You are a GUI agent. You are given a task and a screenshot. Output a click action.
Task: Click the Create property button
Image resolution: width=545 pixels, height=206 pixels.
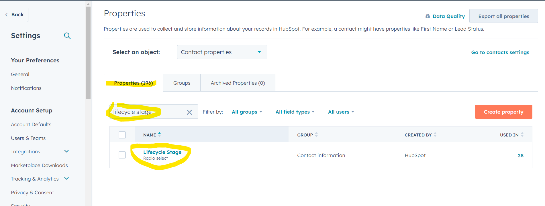point(503,112)
